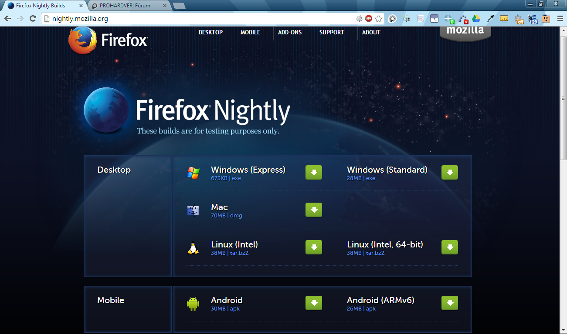Bookmark this page with the star icon
The width and height of the screenshot is (567, 334).
pos(379,18)
